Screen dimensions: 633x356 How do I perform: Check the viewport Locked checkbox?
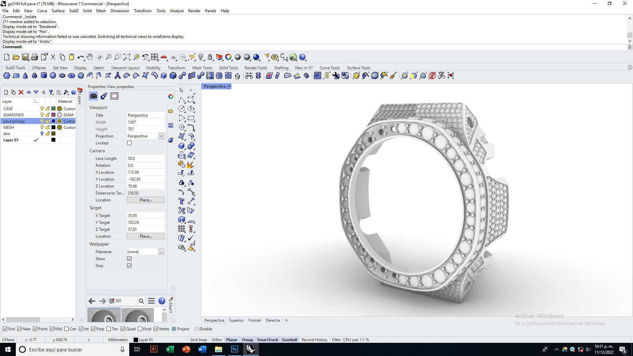(x=129, y=143)
